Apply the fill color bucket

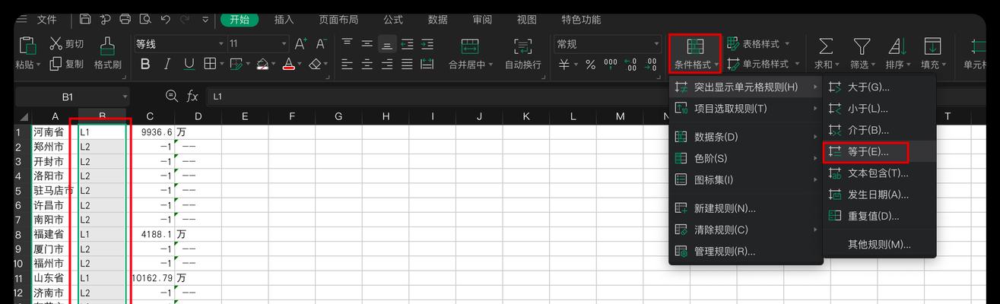tap(262, 65)
